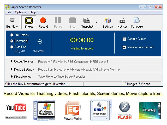Take a Snapshot with the camera icon

coord(87,20)
